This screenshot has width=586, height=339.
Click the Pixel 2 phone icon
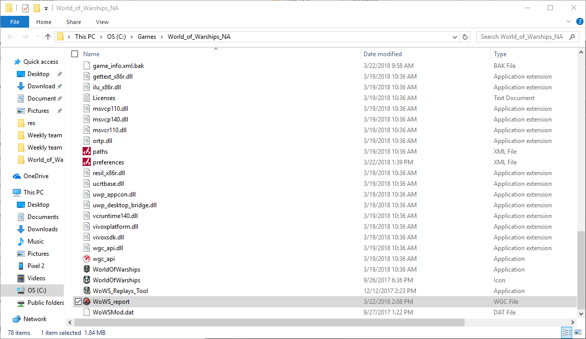[21, 265]
